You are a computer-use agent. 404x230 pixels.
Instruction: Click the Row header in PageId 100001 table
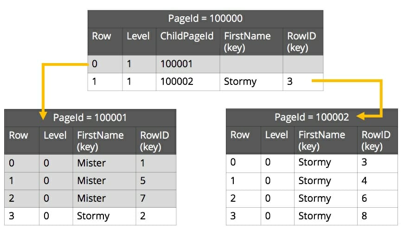[x=19, y=135]
